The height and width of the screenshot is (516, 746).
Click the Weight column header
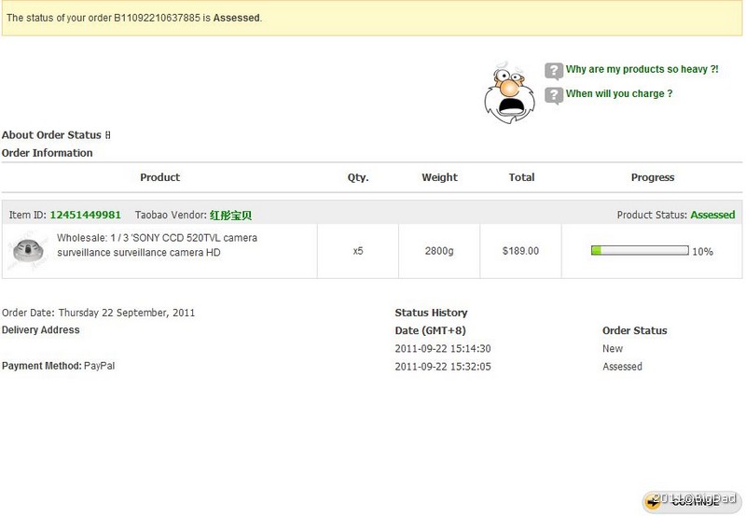click(439, 177)
